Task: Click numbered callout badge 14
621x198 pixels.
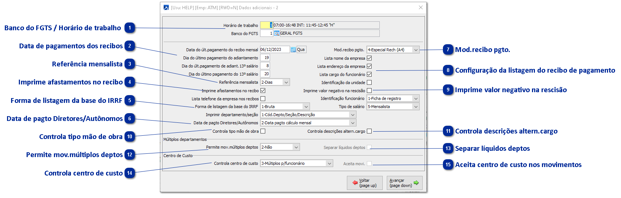Action: pyautogui.click(x=130, y=173)
